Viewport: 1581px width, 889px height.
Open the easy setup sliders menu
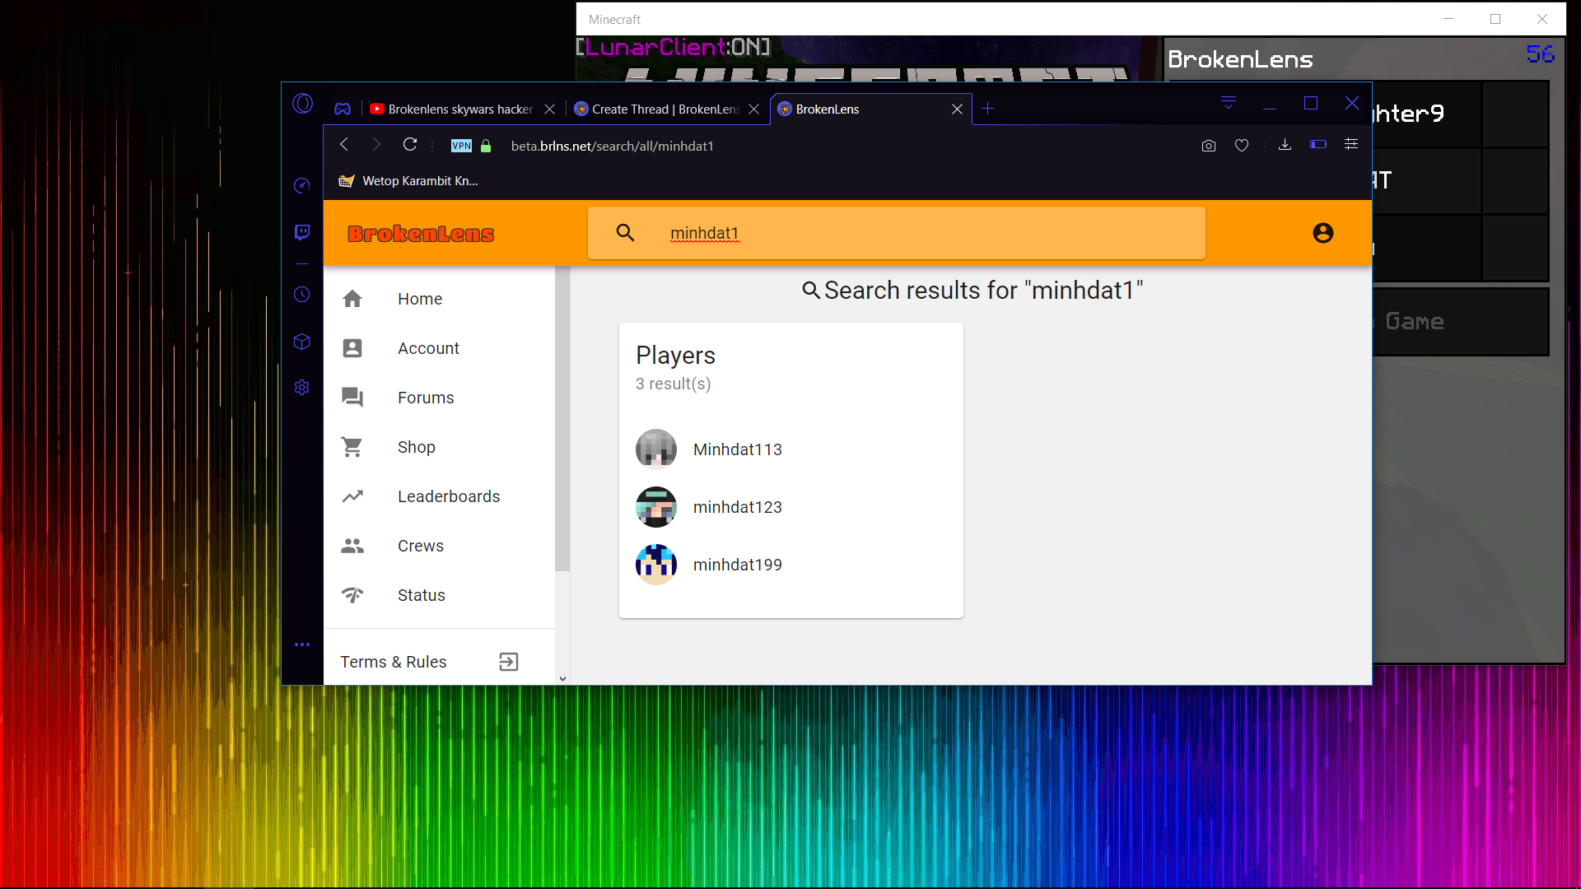coord(1351,145)
